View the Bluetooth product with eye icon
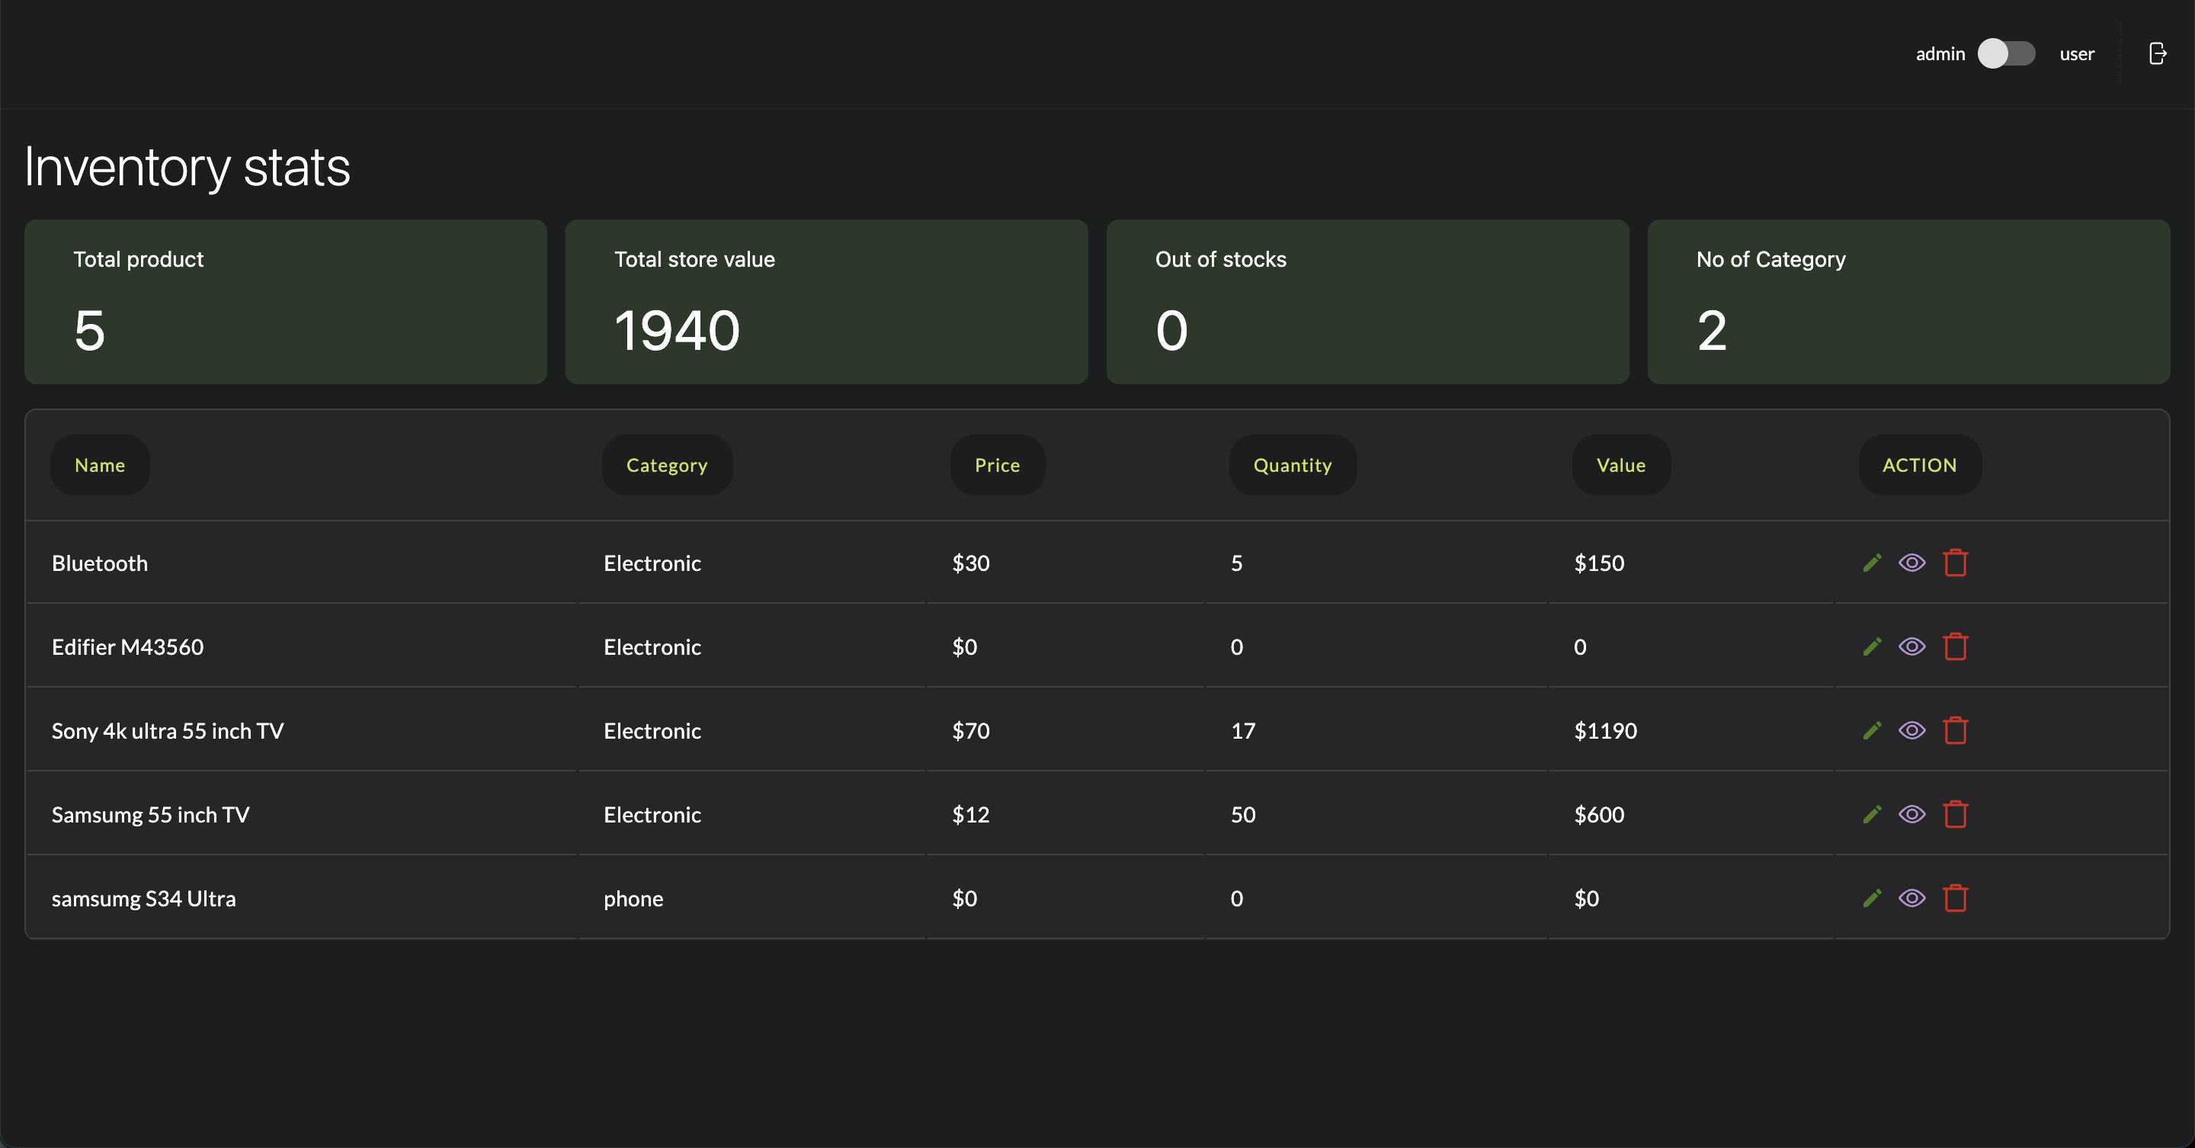 (1911, 563)
